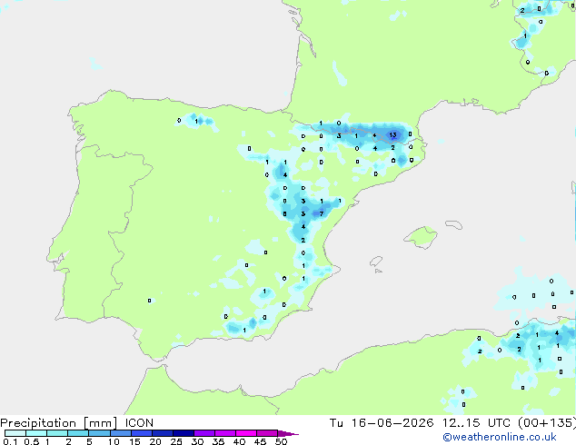
Task: Click the '10' legend scale label
Action: pyautogui.click(x=114, y=441)
